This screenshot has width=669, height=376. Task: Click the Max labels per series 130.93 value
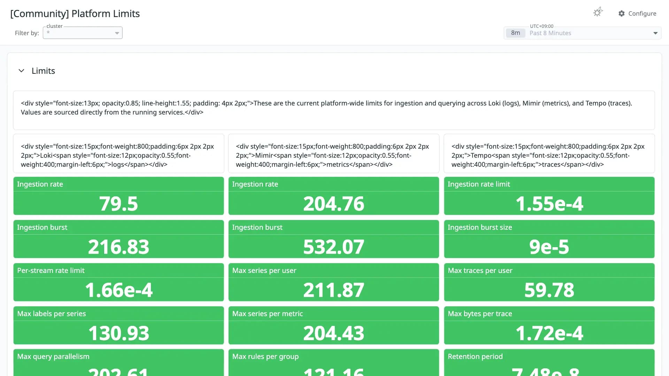(118, 333)
